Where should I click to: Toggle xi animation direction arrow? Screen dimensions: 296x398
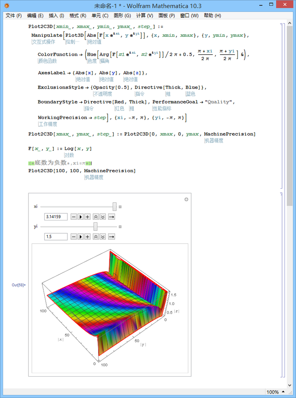pyautogui.click(x=111, y=217)
